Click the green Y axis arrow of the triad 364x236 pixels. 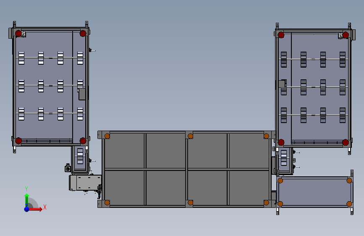pyautogui.click(x=27, y=199)
